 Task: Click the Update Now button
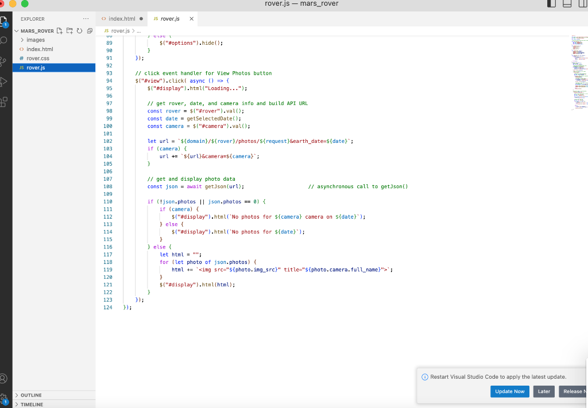pos(509,391)
